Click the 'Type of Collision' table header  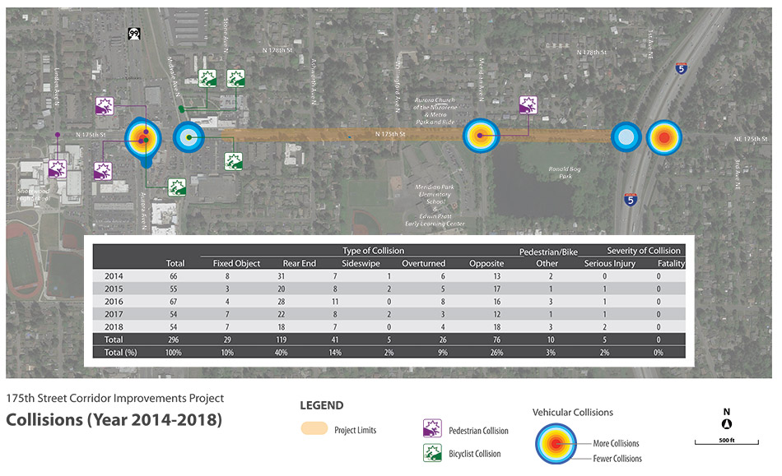pyautogui.click(x=373, y=251)
